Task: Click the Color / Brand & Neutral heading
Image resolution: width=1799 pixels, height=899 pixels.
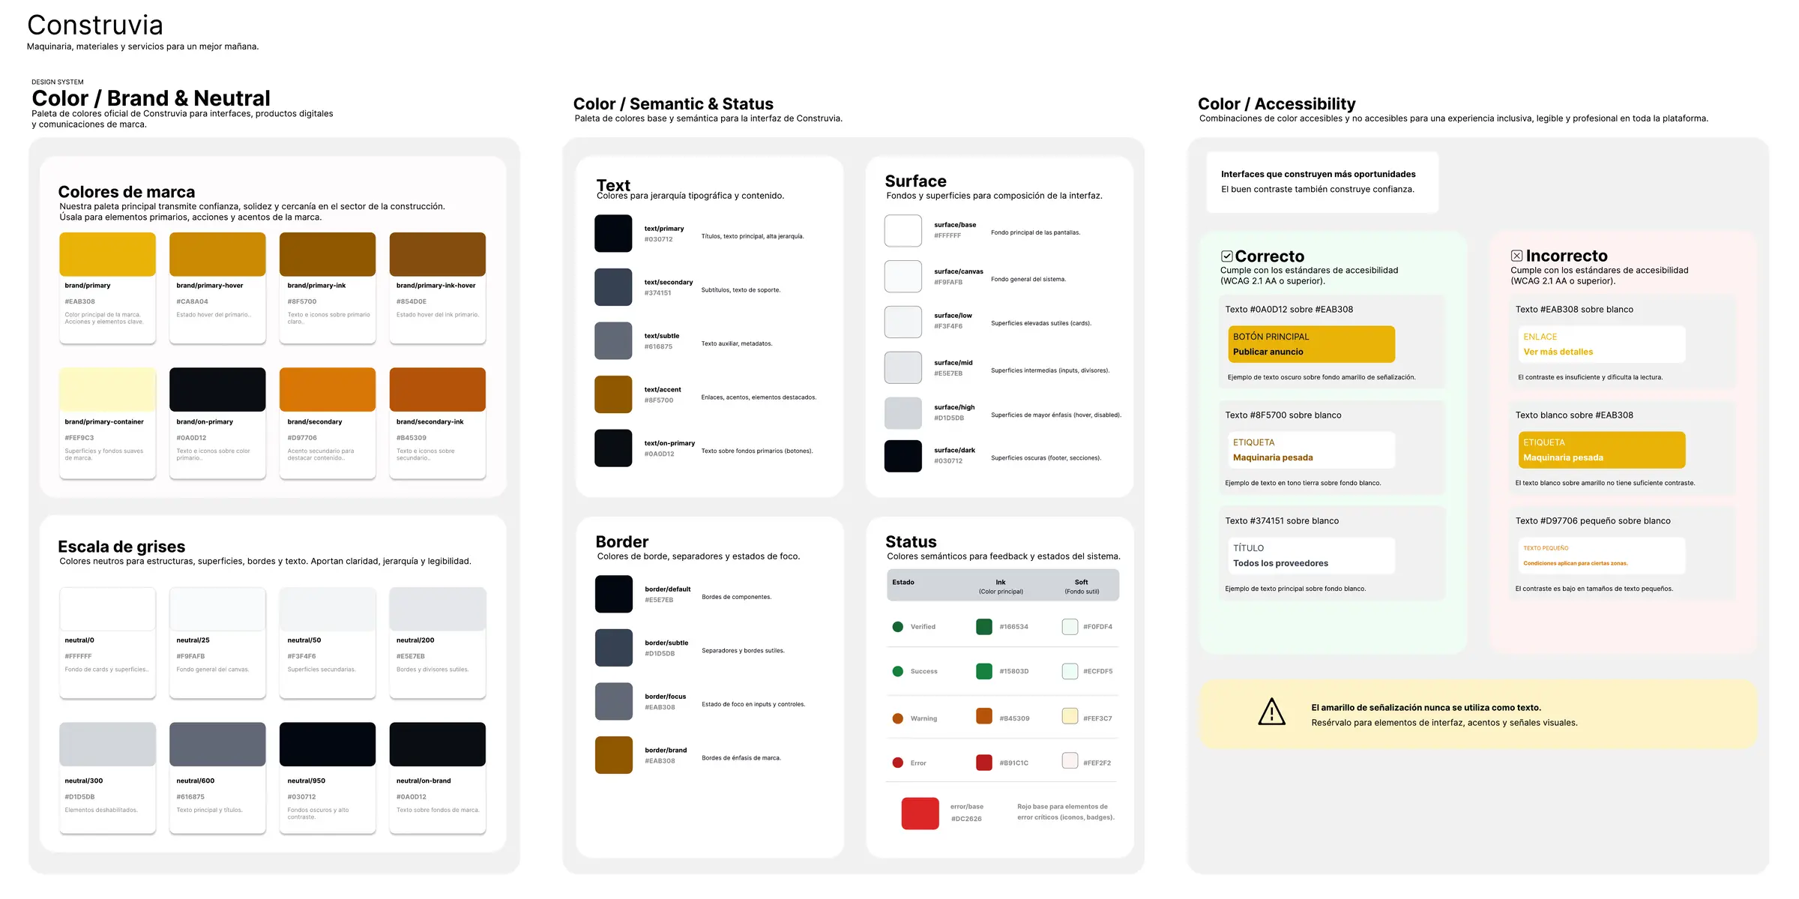Action: (151, 98)
